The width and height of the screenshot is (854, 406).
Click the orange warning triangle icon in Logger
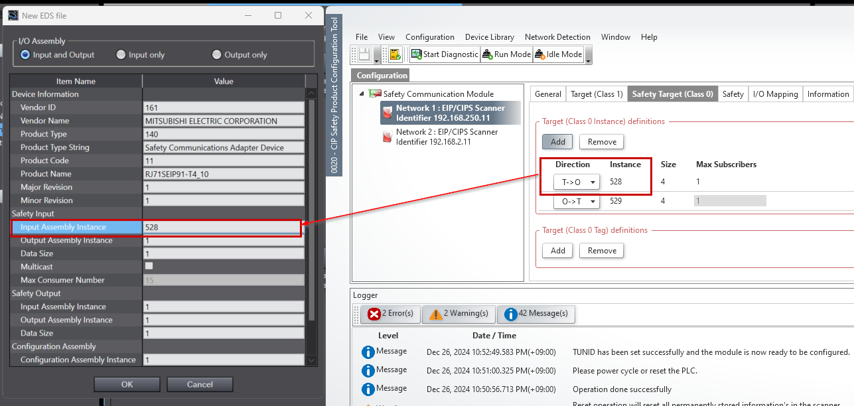click(x=435, y=314)
